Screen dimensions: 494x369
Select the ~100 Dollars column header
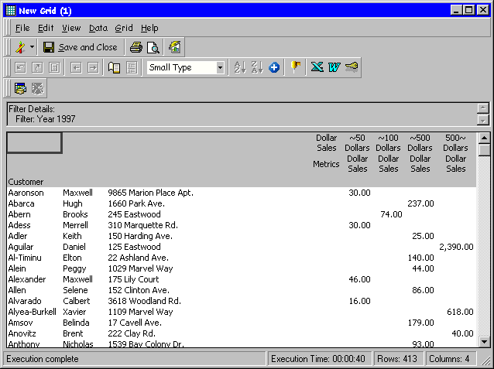tap(388, 143)
